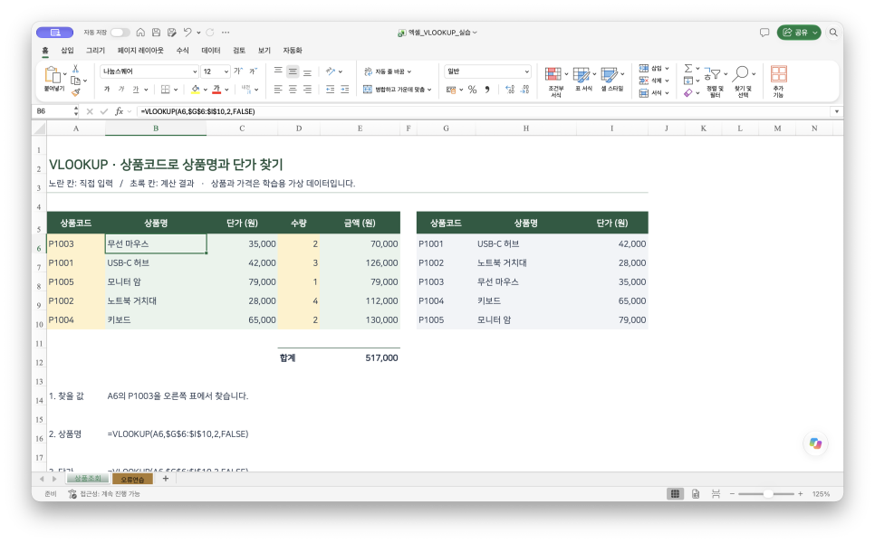Adjust the zoom slider handle
The height and width of the screenshot is (543, 875).
pos(768,494)
